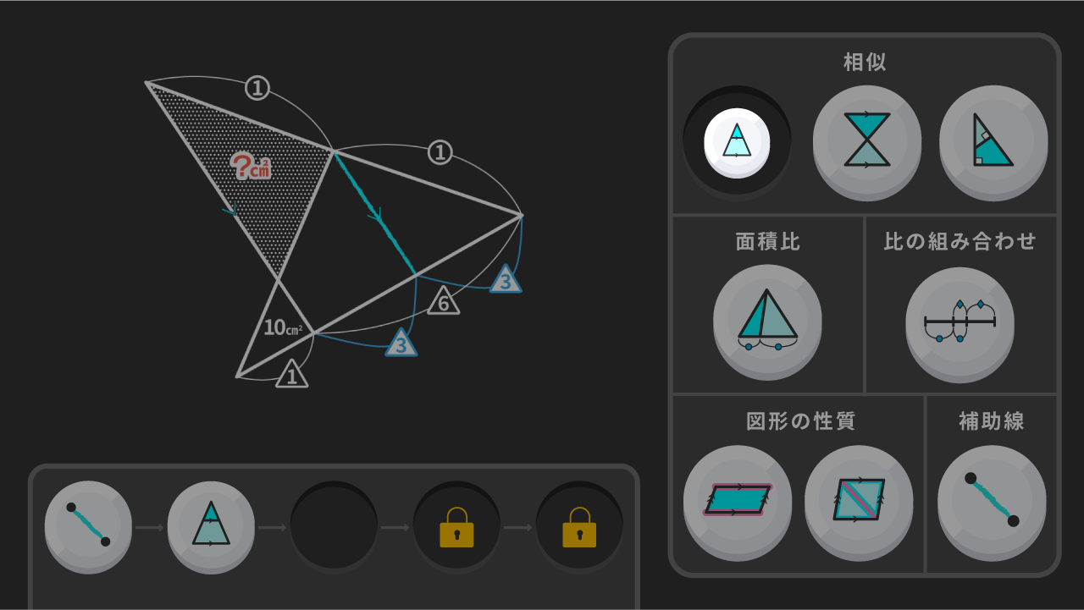Select the highlighted nested-triangle similarity tool under 相似

click(x=737, y=143)
